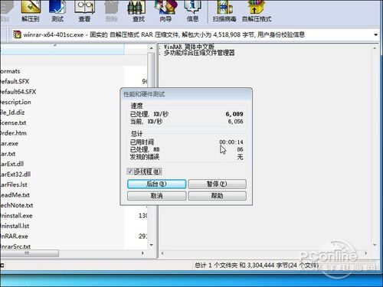This screenshot has width=383, height=287.
Task: Click the file list scroll-down arrow
Action: [x=152, y=245]
